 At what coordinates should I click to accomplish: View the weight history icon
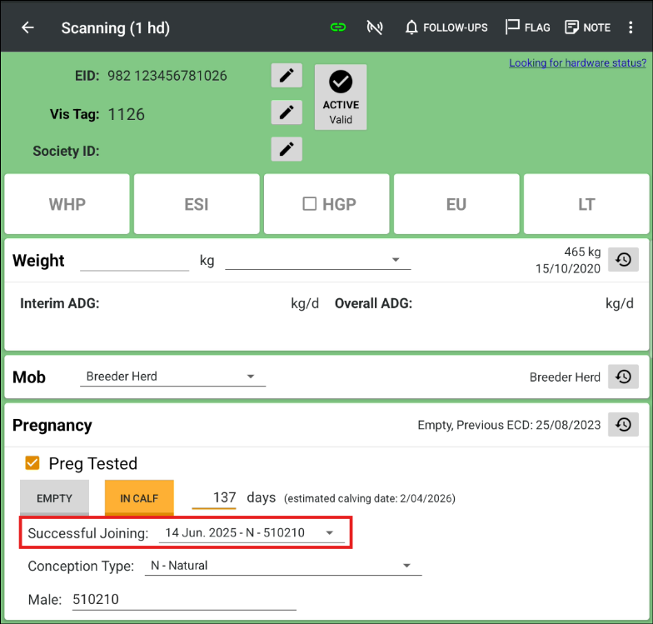(623, 260)
